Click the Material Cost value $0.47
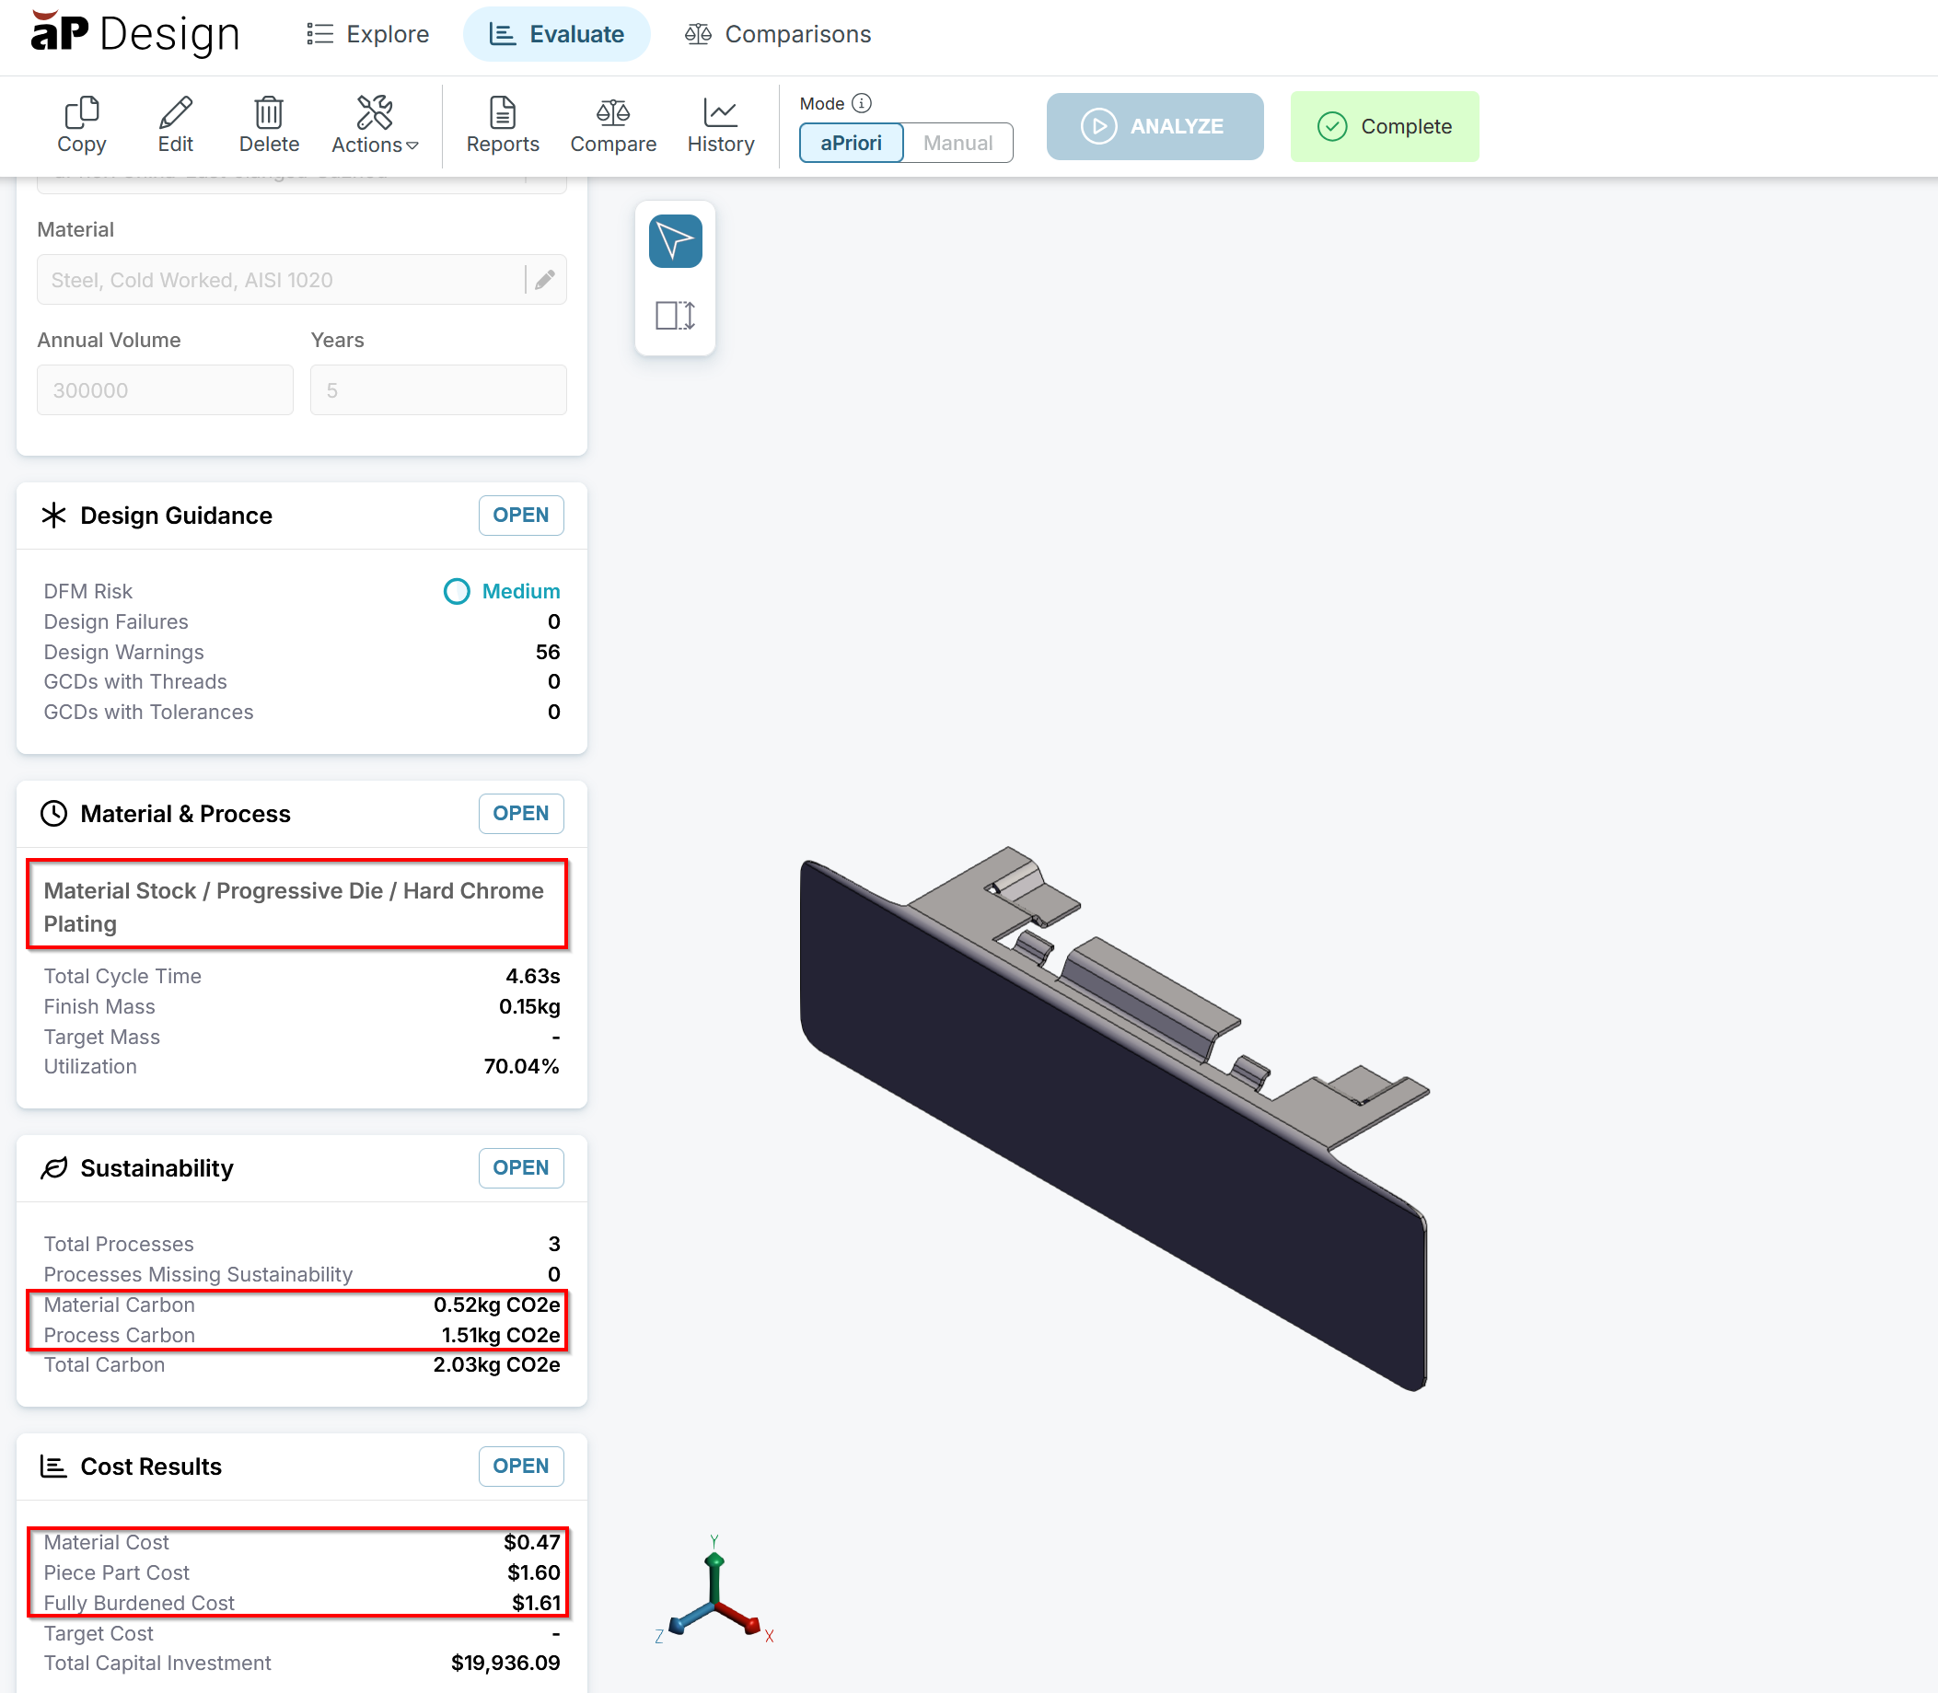Screen dimensions: 1938x1693 tap(532, 1543)
